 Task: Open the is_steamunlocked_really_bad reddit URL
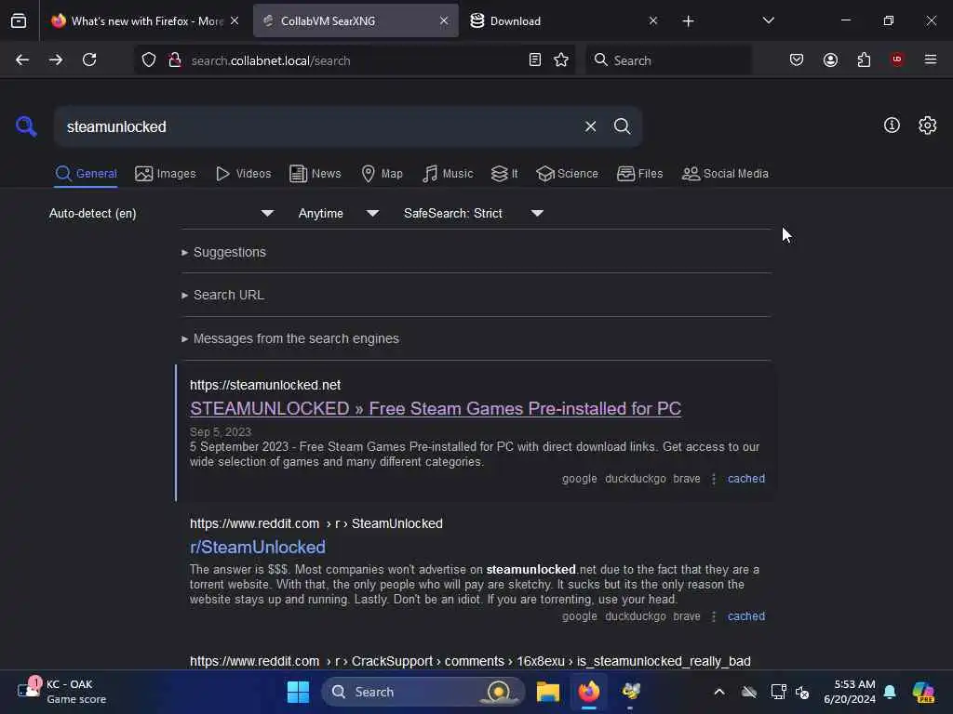click(470, 661)
